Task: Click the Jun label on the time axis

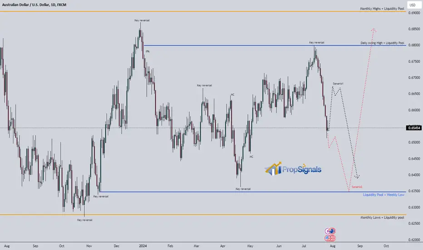Action: pyautogui.click(x=279, y=246)
